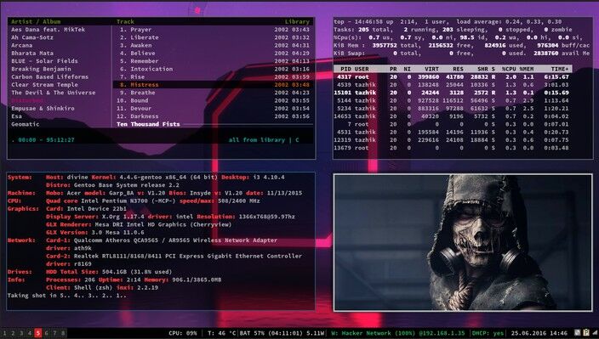The height and width of the screenshot is (339, 599).
Task: Click the temperature indicator in the bar
Action: pos(221,333)
